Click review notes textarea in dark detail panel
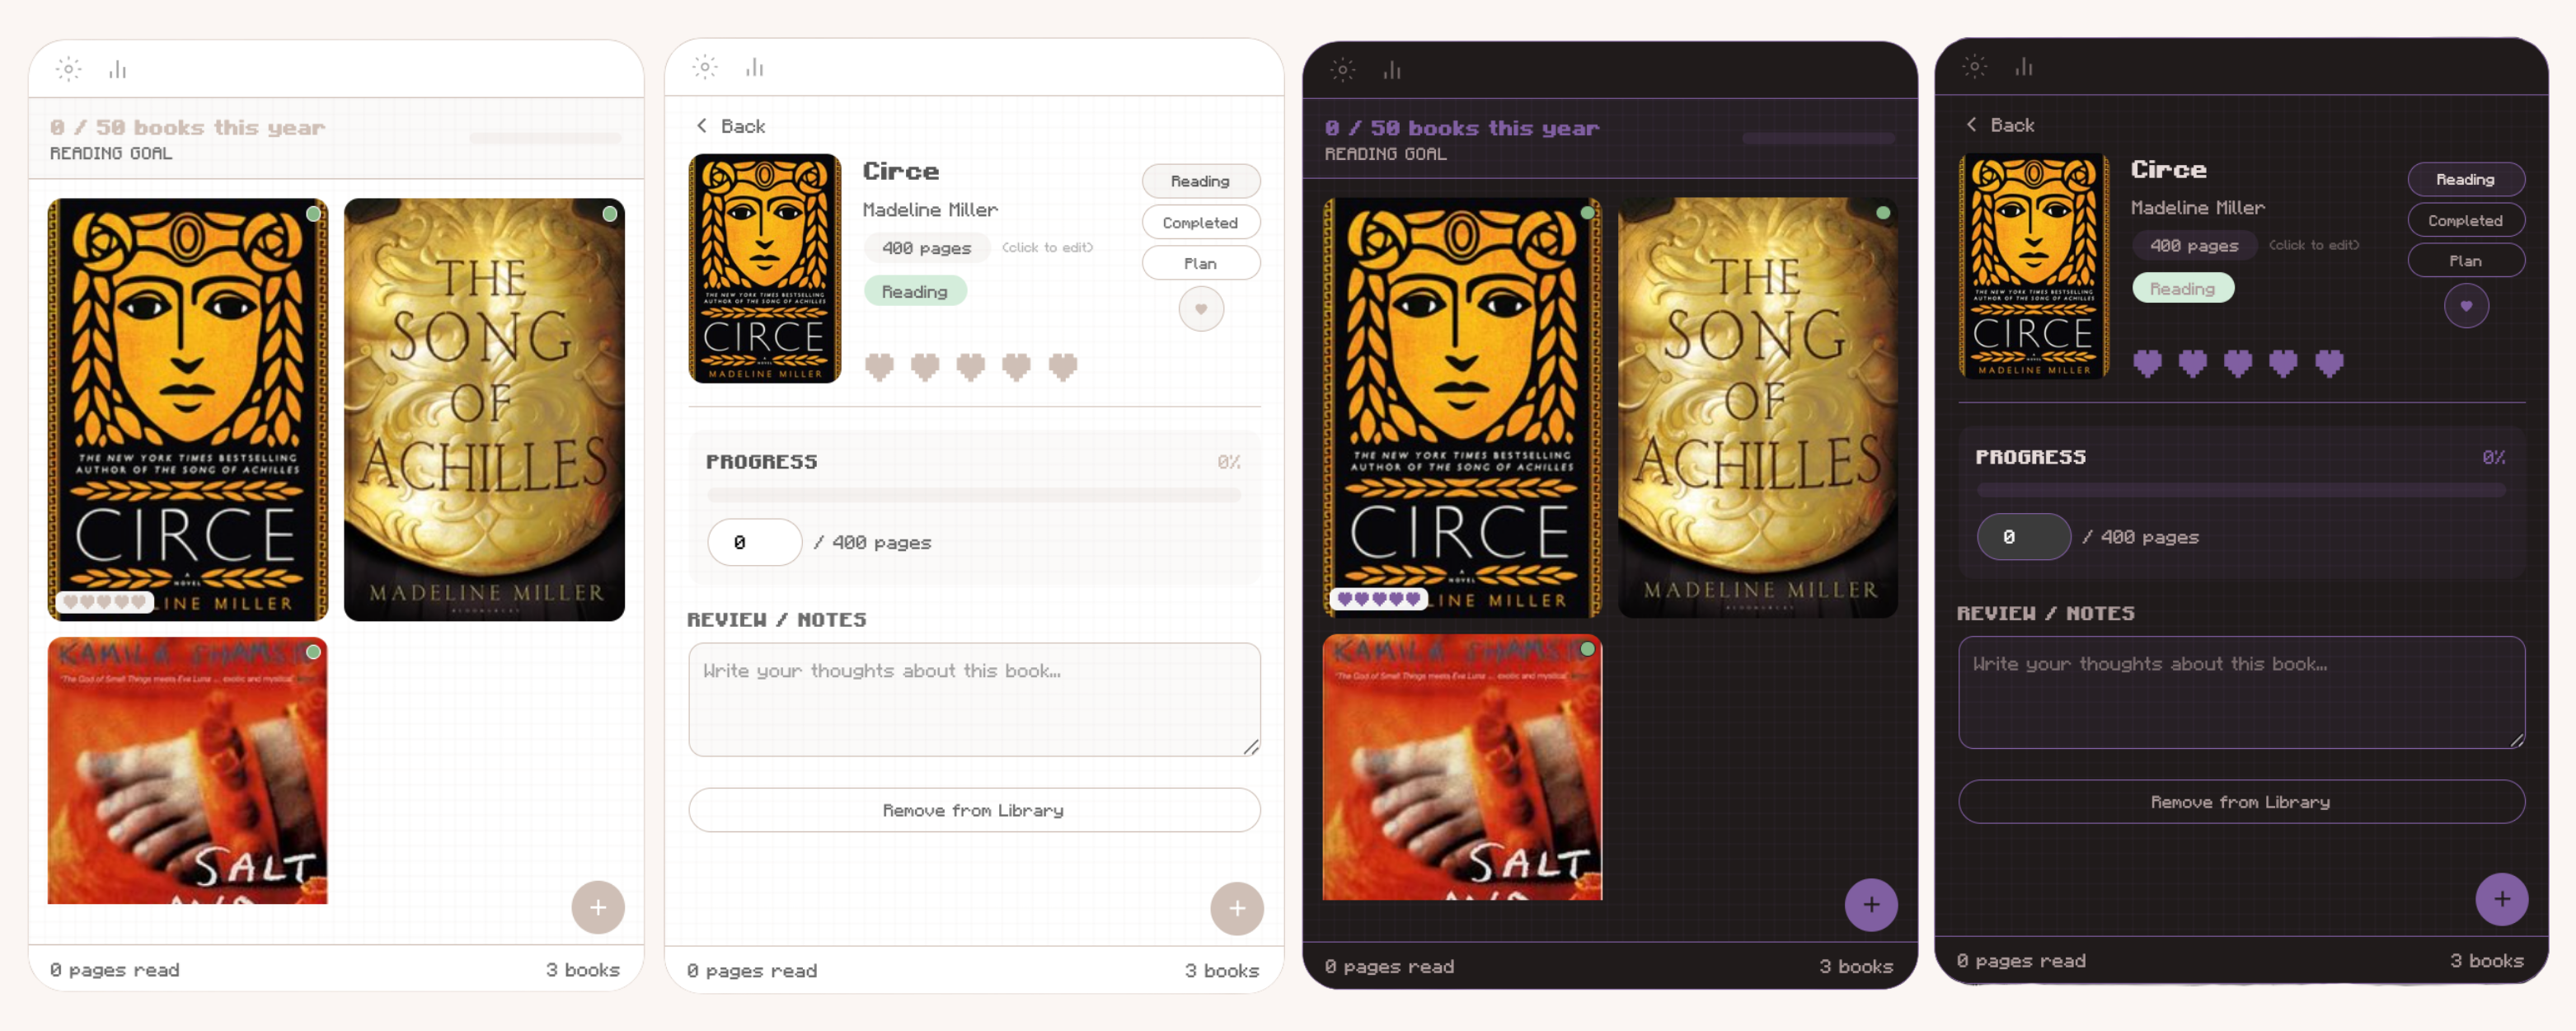 click(x=2241, y=693)
